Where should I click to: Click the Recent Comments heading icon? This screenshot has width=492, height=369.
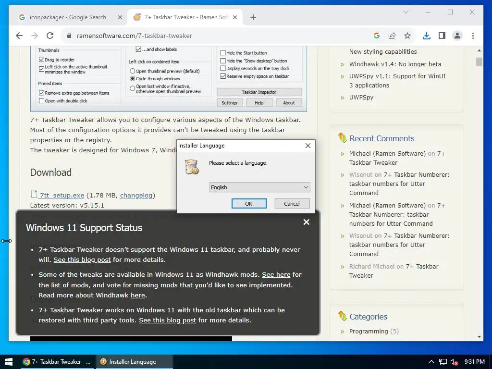click(x=342, y=138)
